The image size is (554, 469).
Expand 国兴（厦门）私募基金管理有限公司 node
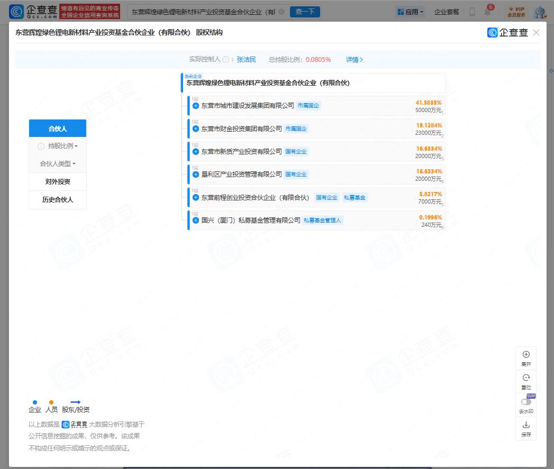click(x=196, y=220)
